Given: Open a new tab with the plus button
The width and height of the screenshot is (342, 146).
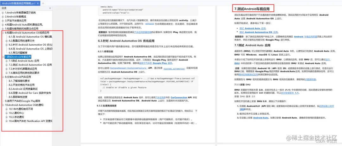Looking at the screenshot, I should (x=43, y=3).
